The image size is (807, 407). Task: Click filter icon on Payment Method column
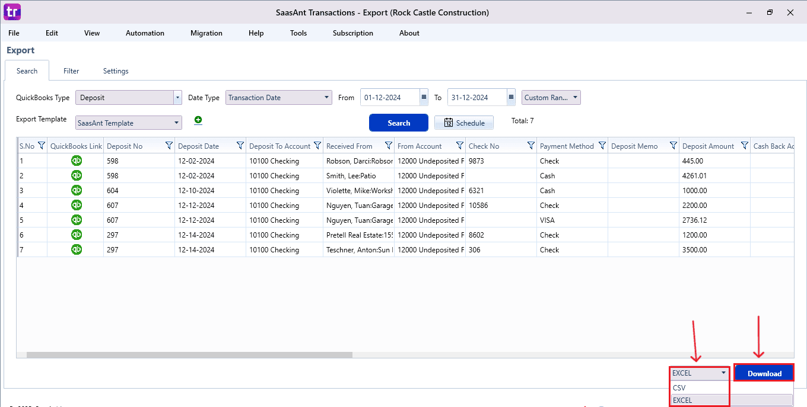tap(602, 146)
